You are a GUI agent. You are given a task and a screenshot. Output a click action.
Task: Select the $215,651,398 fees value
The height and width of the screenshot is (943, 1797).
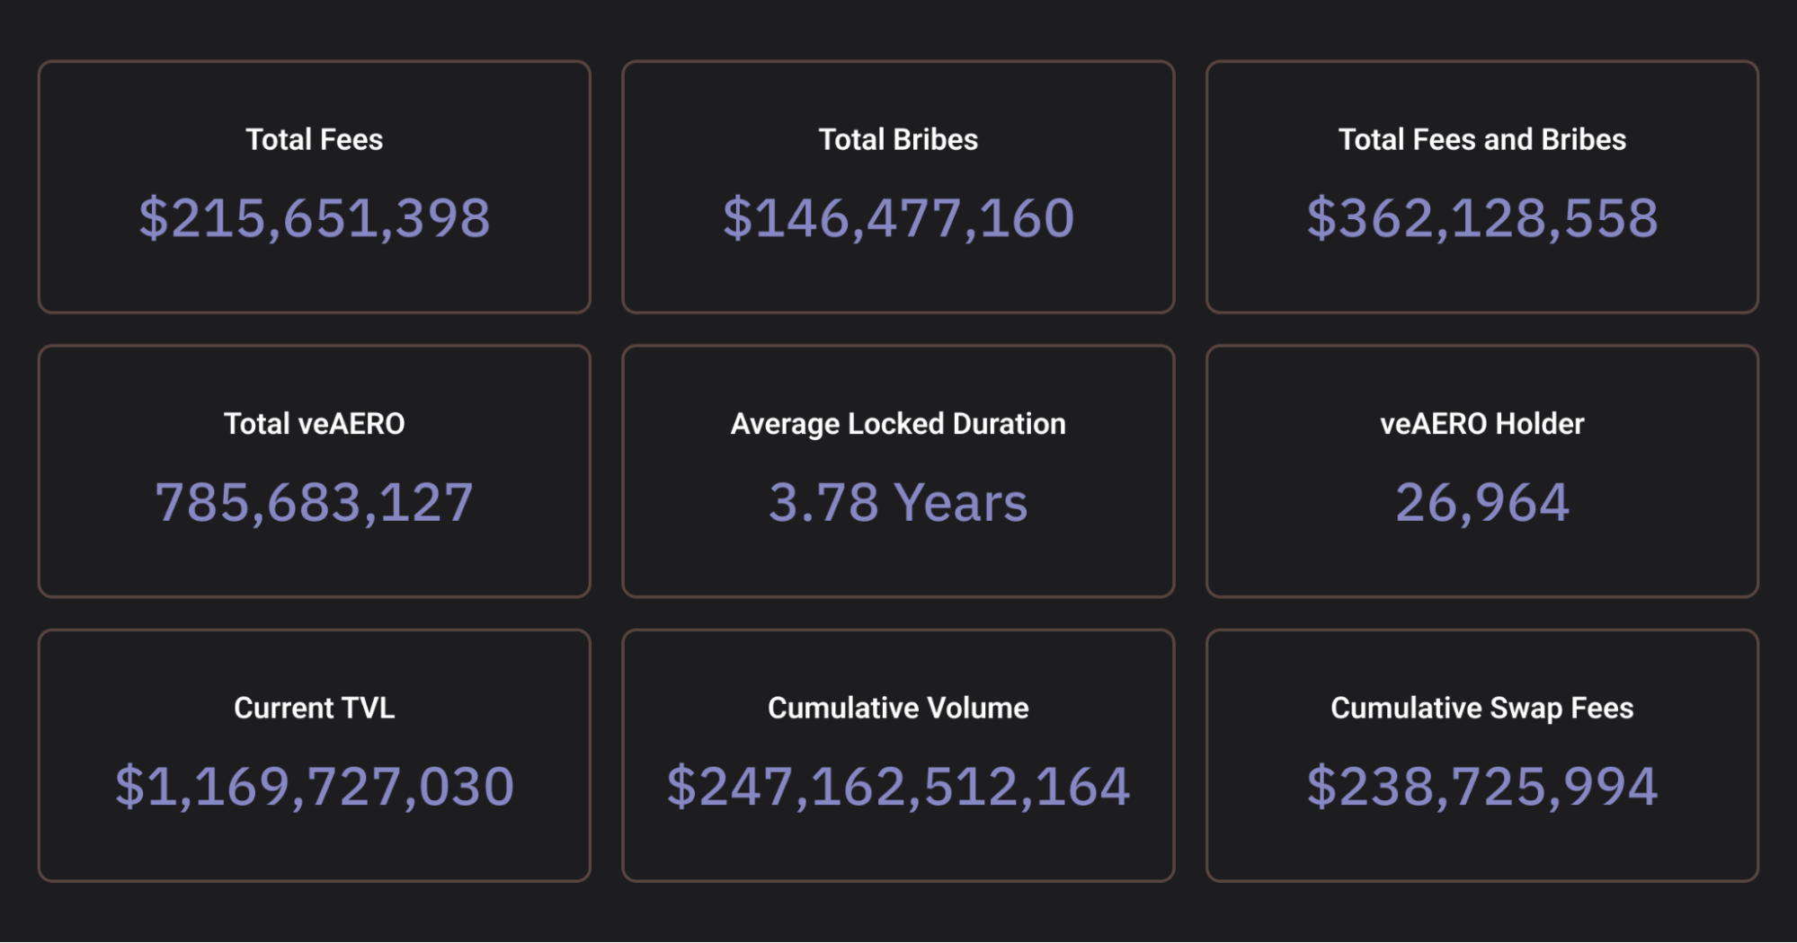pos(315,218)
